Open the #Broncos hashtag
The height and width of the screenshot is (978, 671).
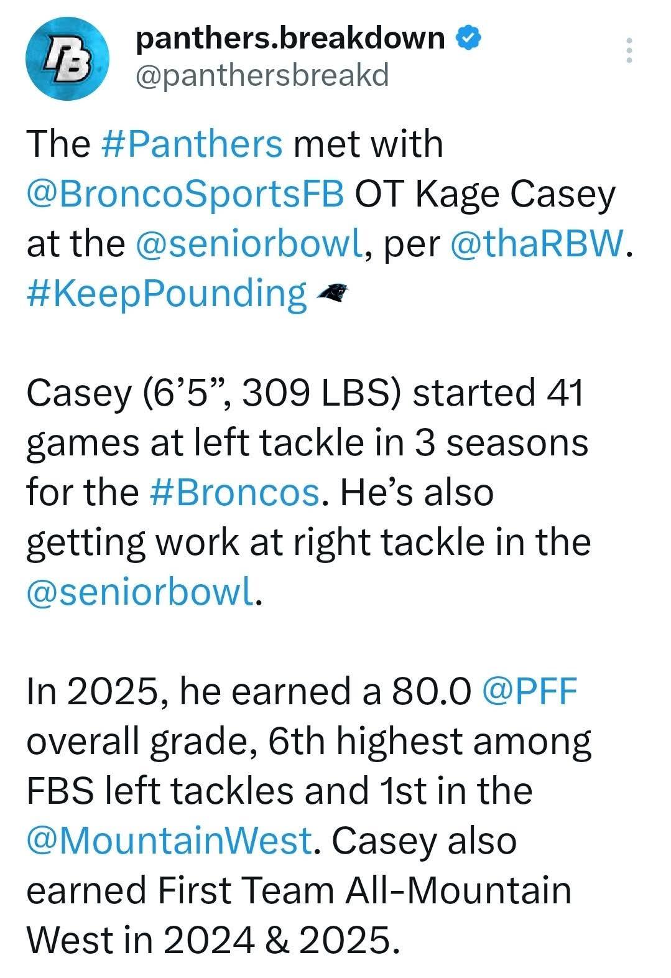click(235, 492)
